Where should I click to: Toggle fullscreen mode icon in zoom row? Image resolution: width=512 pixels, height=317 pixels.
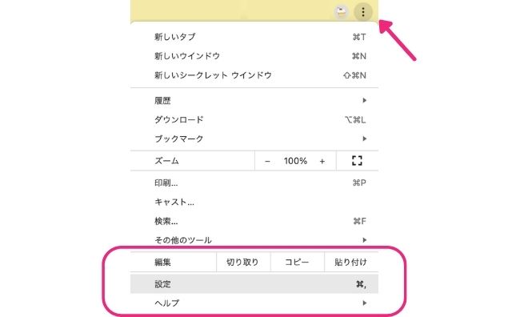pyautogui.click(x=357, y=160)
